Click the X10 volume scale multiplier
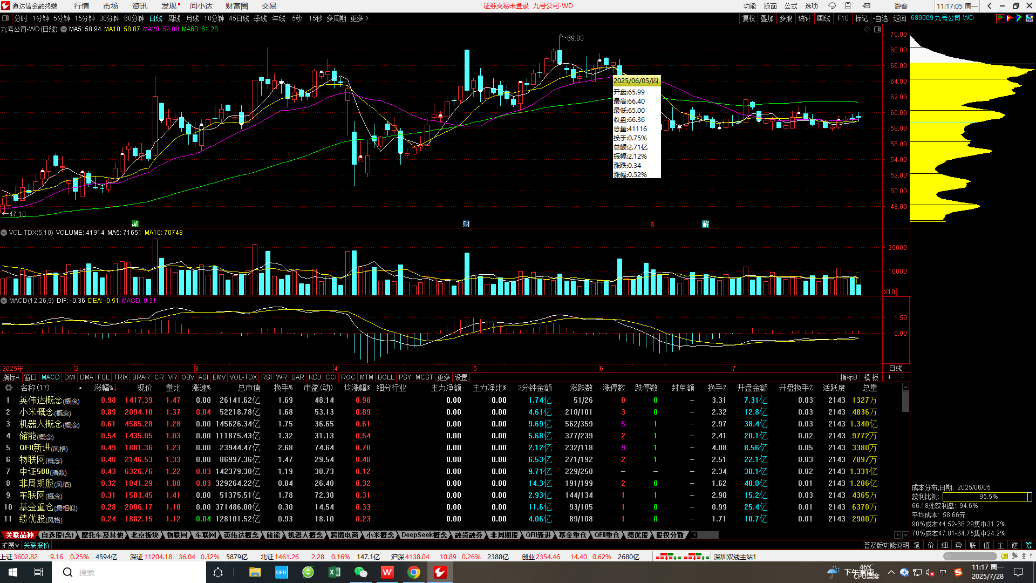This screenshot has height=583, width=1036. coord(889,291)
